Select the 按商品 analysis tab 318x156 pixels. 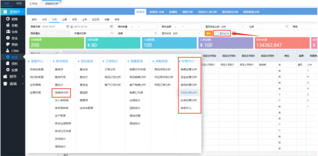(x=140, y=12)
